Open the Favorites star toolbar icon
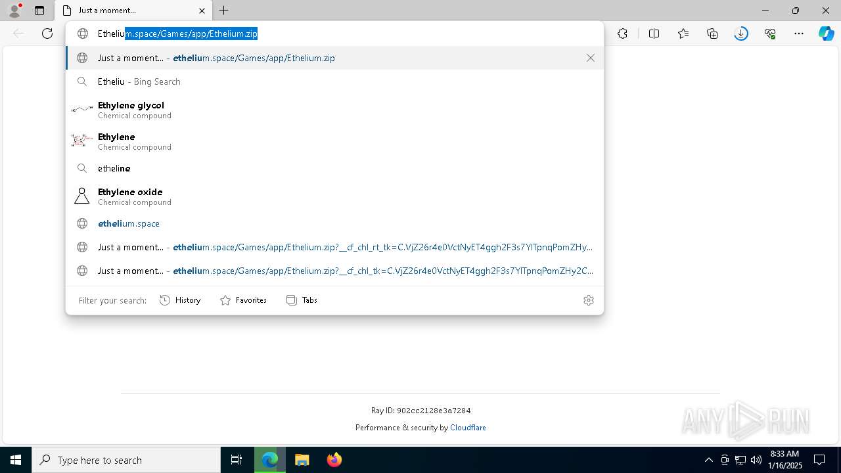This screenshot has width=841, height=473. point(683,34)
